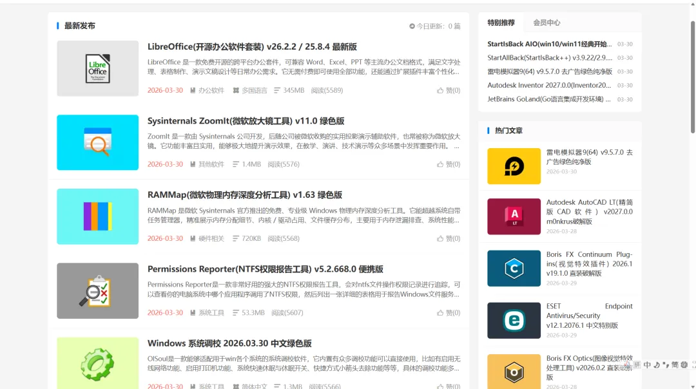Open hot article Boris FX Optics v2026.0.2
Screen dimensions: 696x389
590,368
